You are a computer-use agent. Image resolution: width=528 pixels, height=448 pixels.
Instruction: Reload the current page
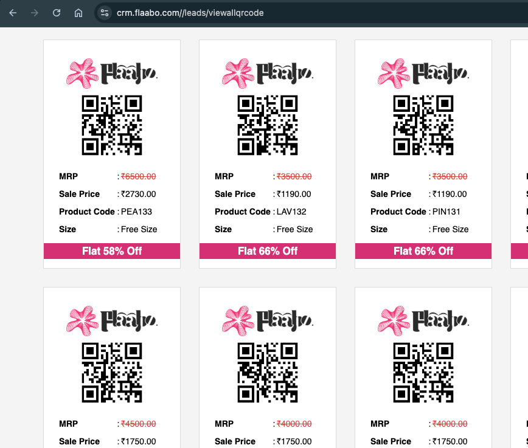click(x=57, y=12)
